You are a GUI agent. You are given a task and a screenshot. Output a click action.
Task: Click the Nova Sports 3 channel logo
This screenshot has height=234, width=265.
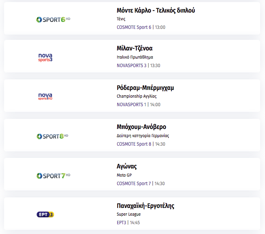click(45, 57)
